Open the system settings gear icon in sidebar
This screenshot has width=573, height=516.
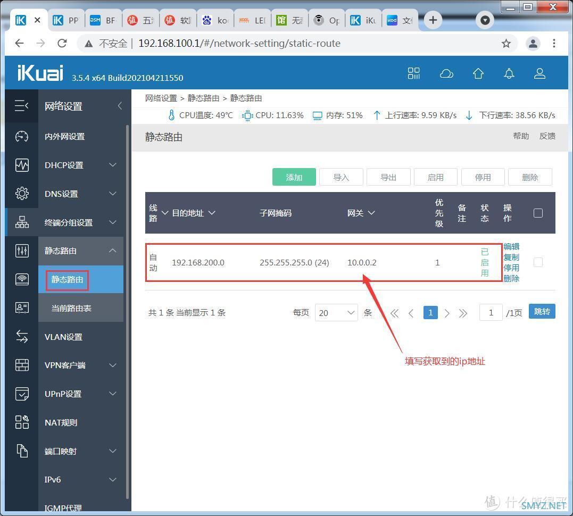tap(22, 193)
